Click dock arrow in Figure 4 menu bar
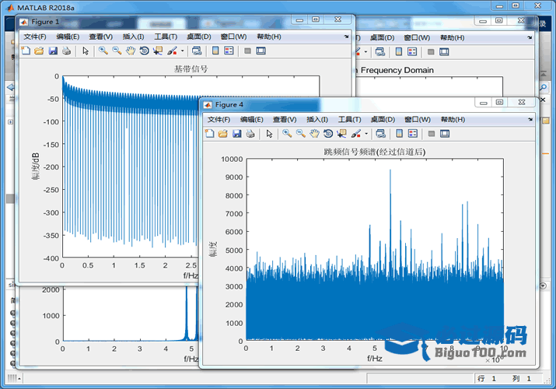This screenshot has width=556, height=389. coord(530,120)
